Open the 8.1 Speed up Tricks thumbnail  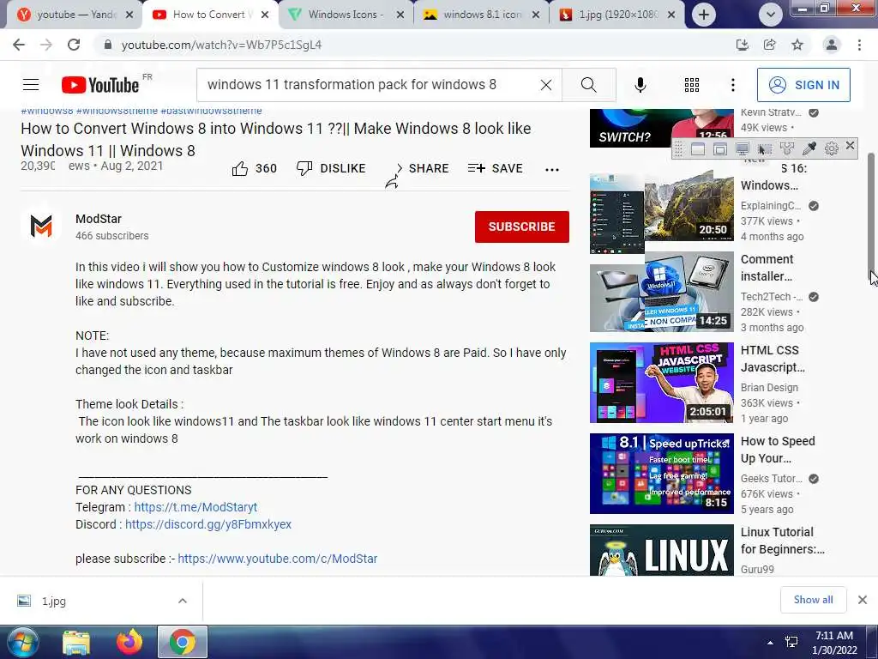point(661,474)
